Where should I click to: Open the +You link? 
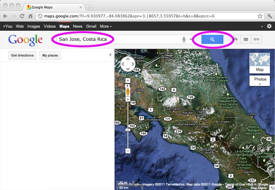[x=7, y=26]
